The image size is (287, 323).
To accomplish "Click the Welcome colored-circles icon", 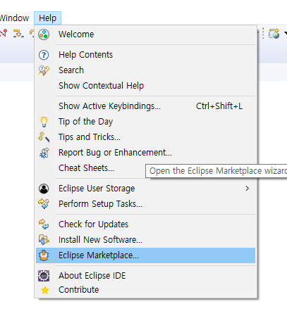I will (x=44, y=34).
